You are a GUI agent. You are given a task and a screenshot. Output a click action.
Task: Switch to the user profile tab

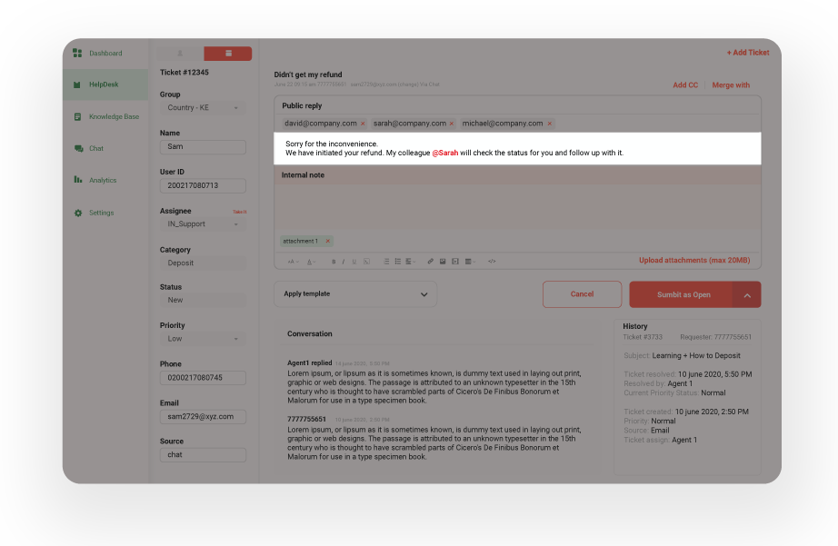[x=180, y=54]
